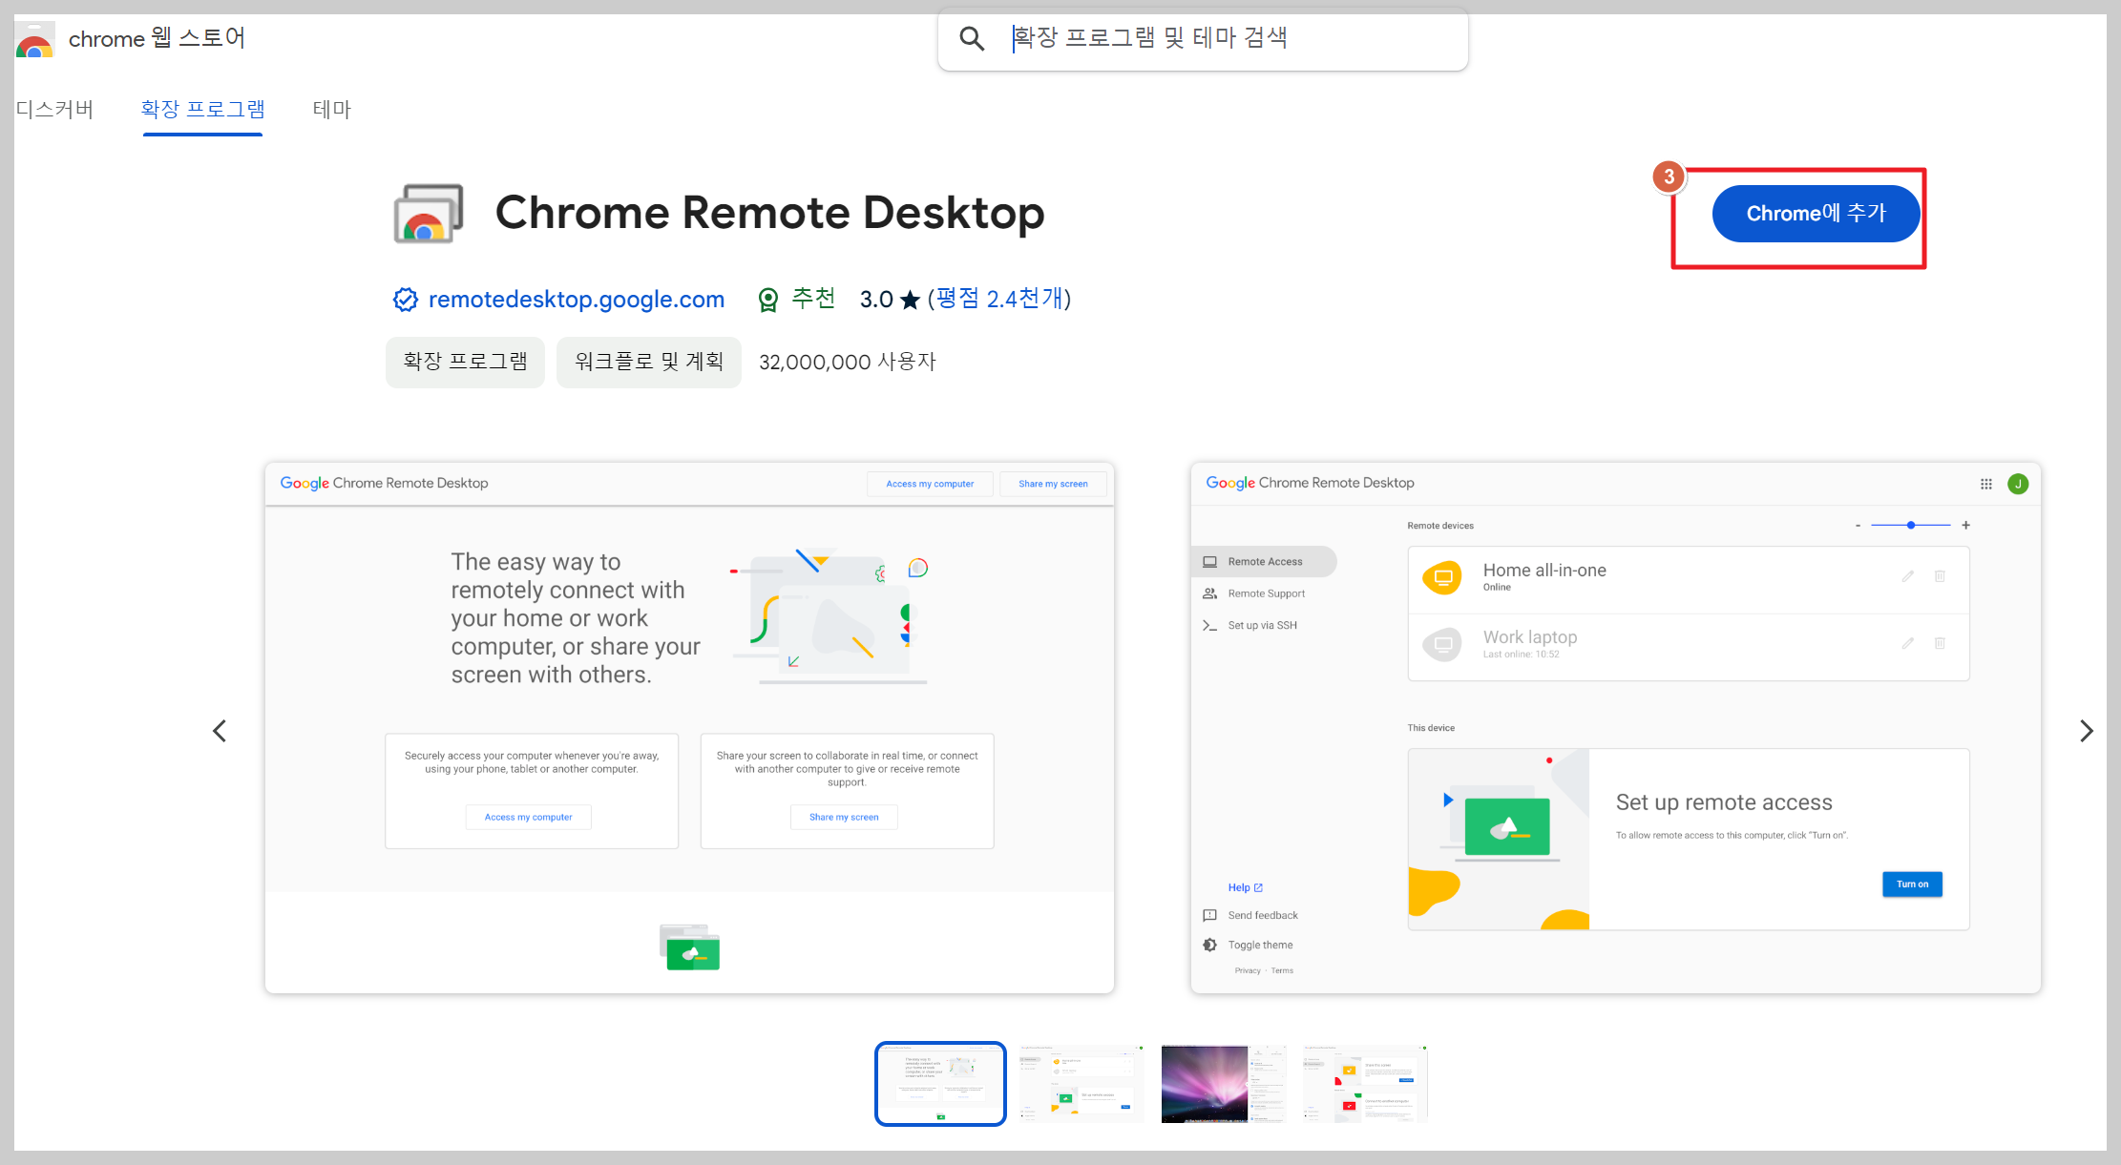Screen dimensions: 2121x1165
Task: Click the search magnifier icon
Action: (x=972, y=38)
